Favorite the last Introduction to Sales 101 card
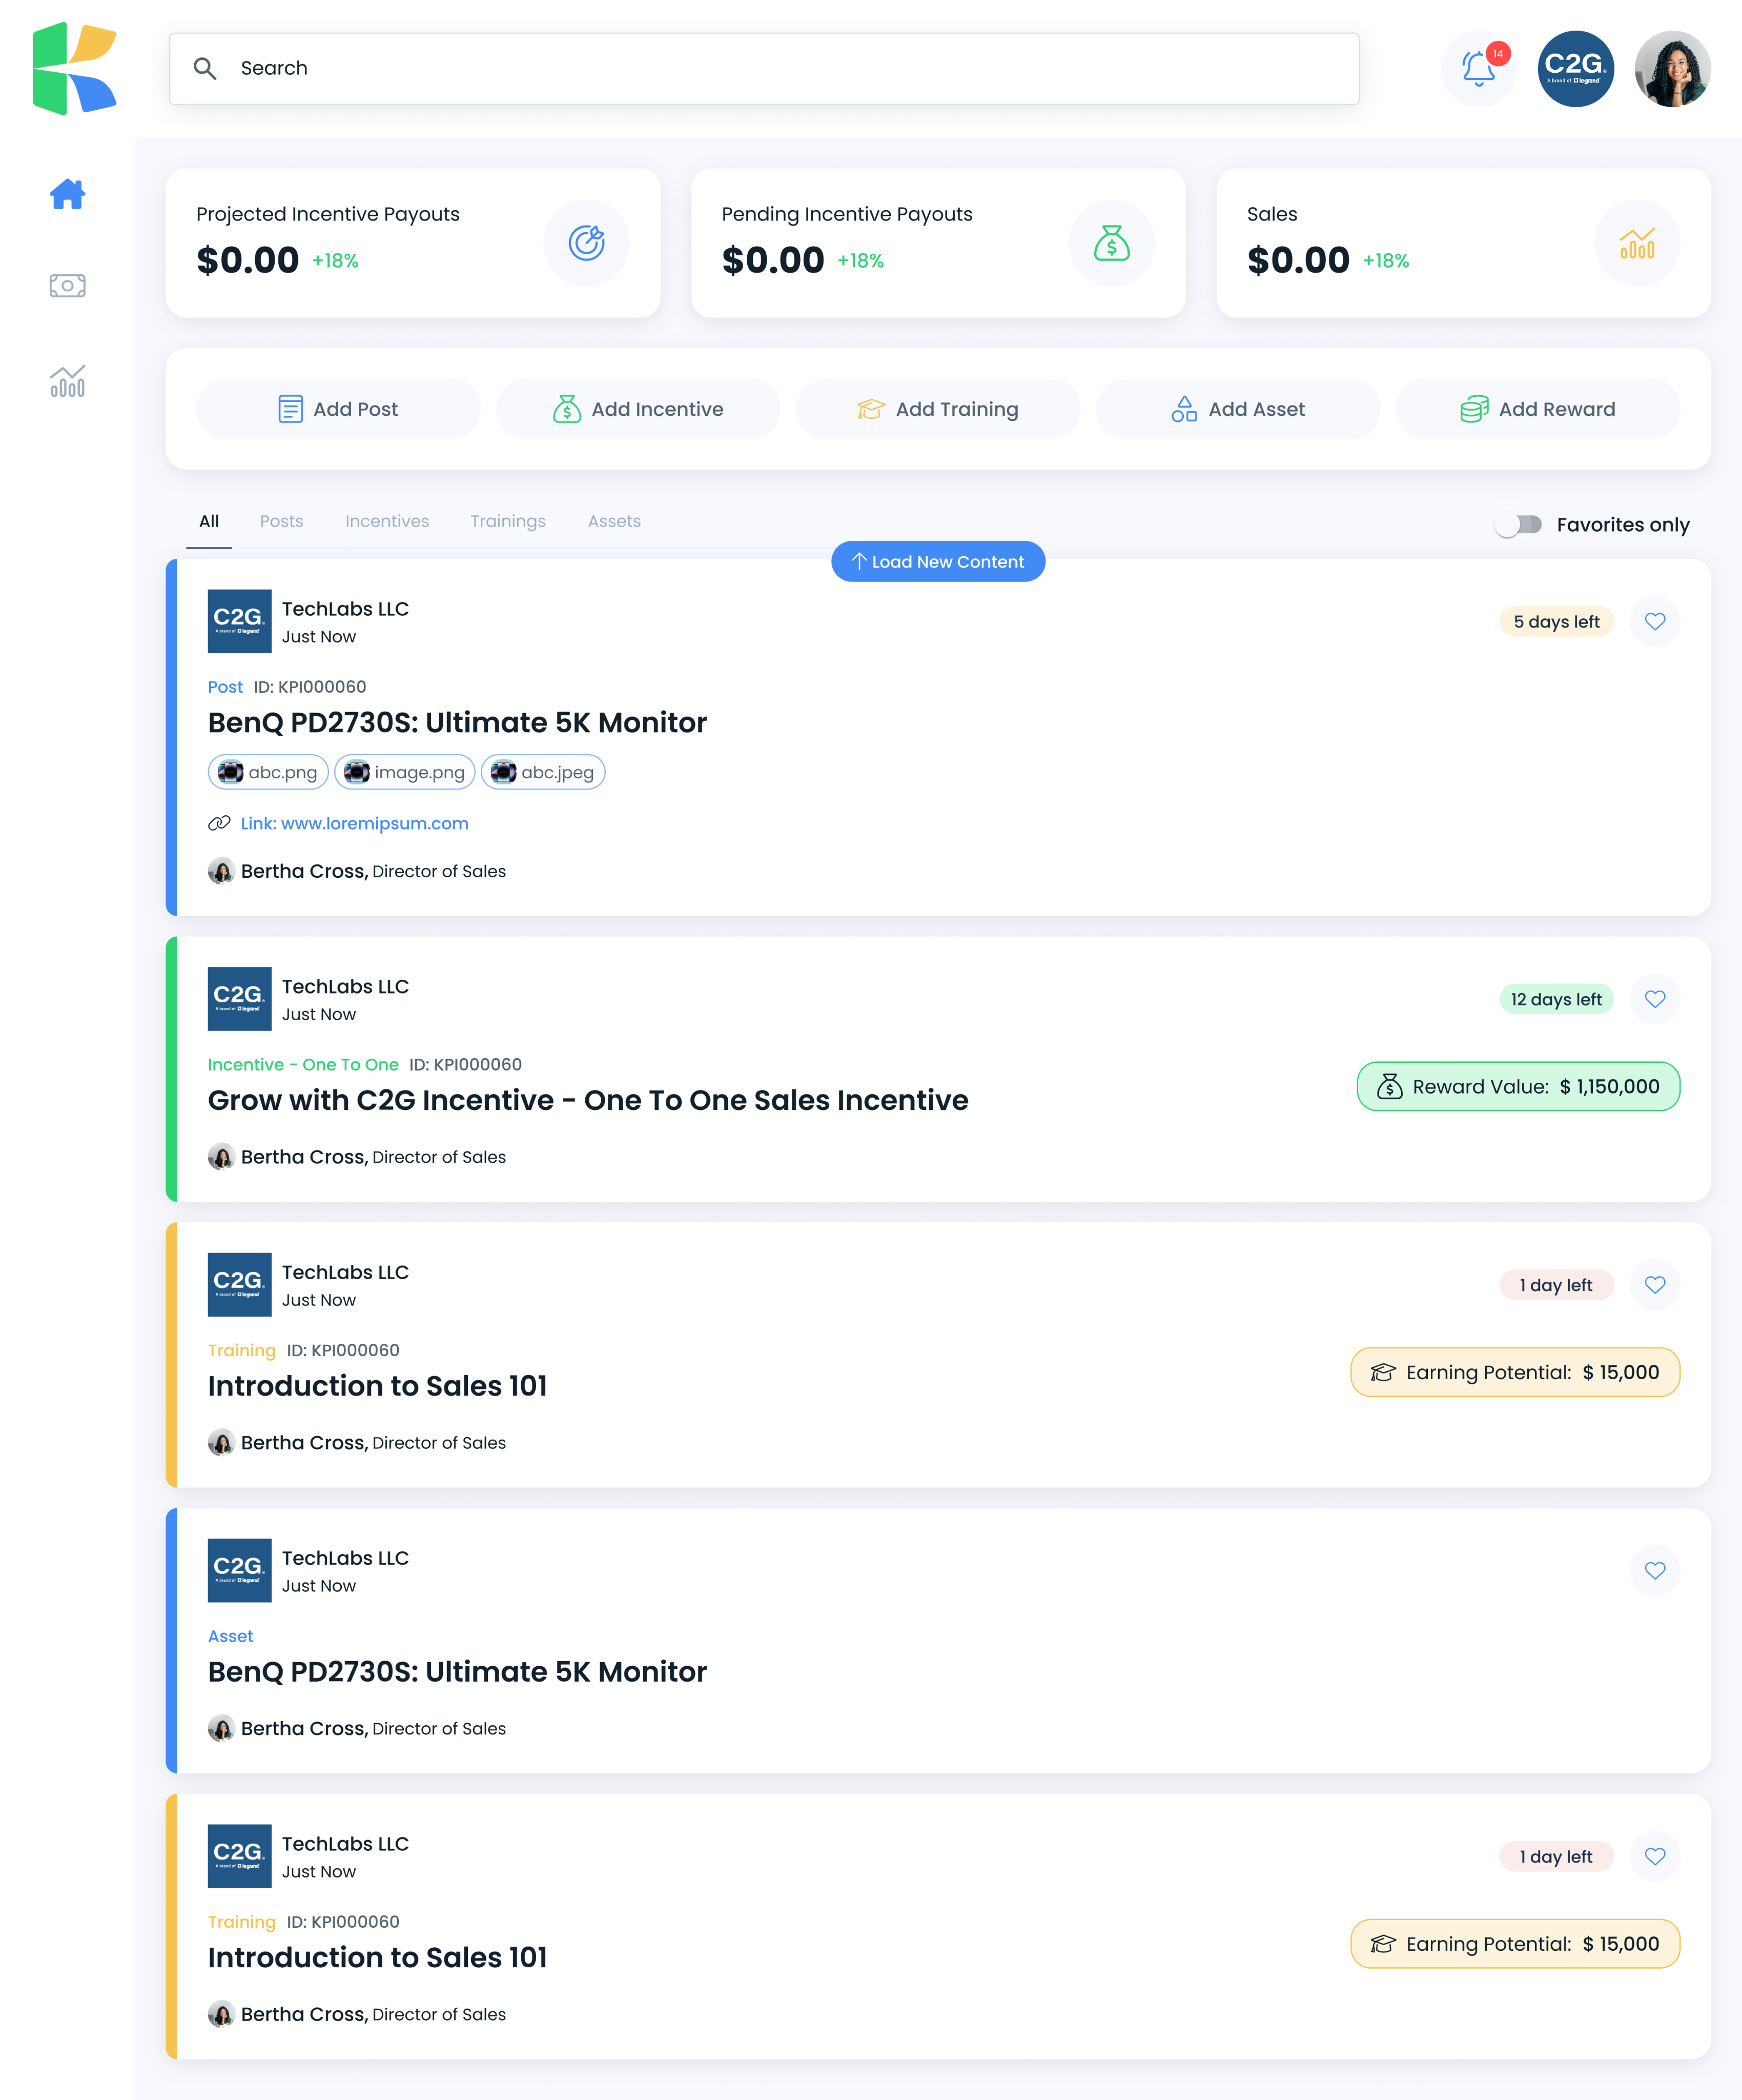 (x=1655, y=1856)
